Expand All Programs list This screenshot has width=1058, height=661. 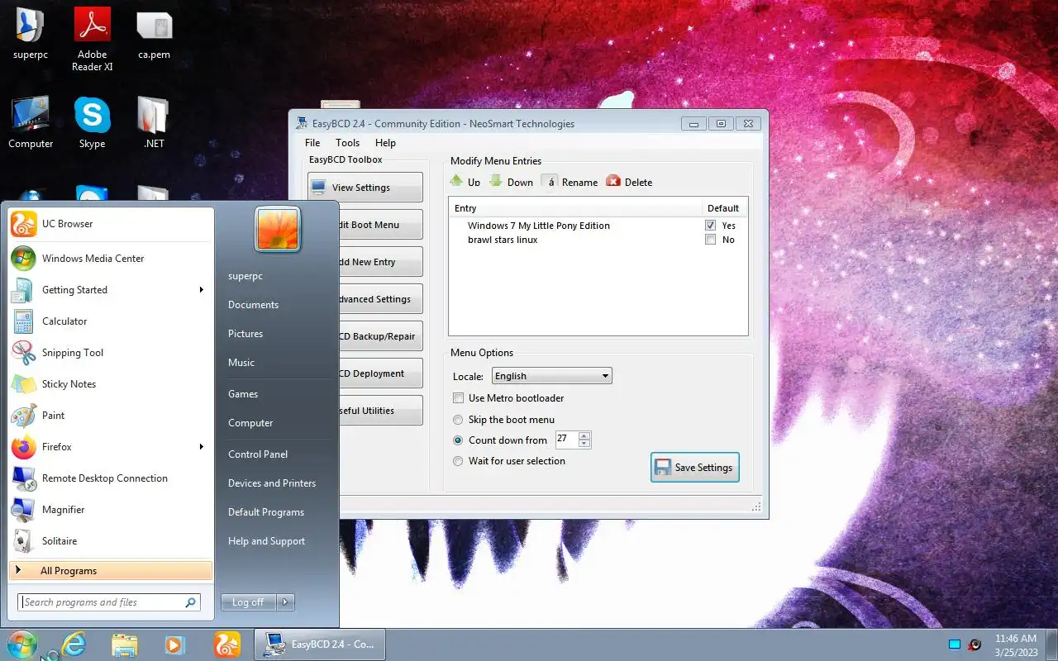pyautogui.click(x=110, y=571)
